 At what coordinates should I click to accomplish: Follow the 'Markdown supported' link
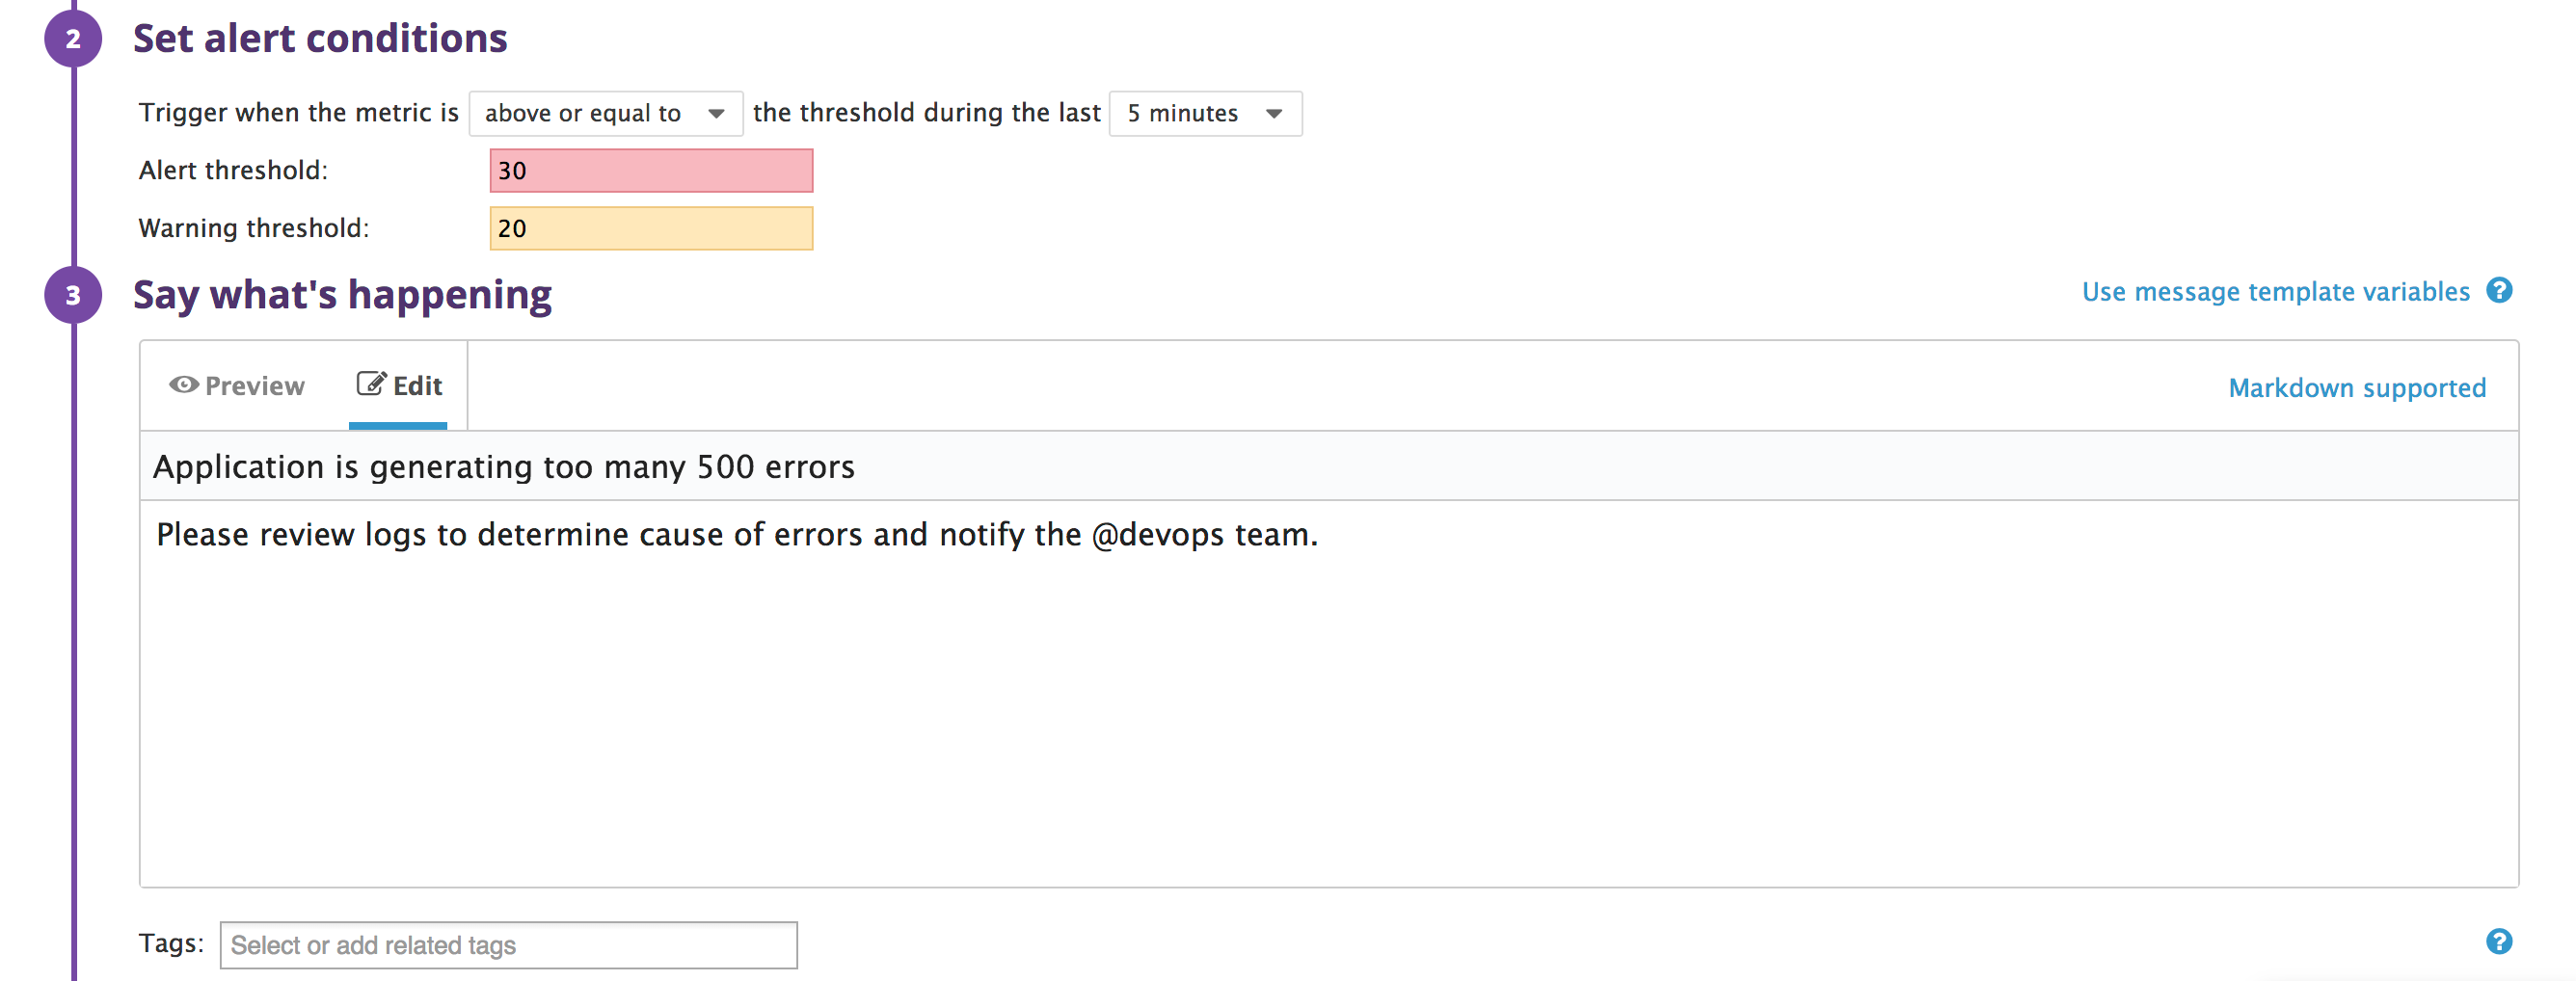pyautogui.click(x=2356, y=388)
